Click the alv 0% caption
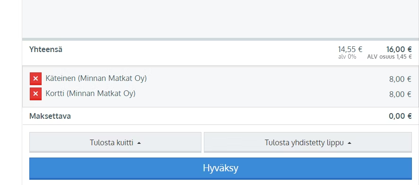This screenshot has height=185, width=419. click(x=347, y=57)
